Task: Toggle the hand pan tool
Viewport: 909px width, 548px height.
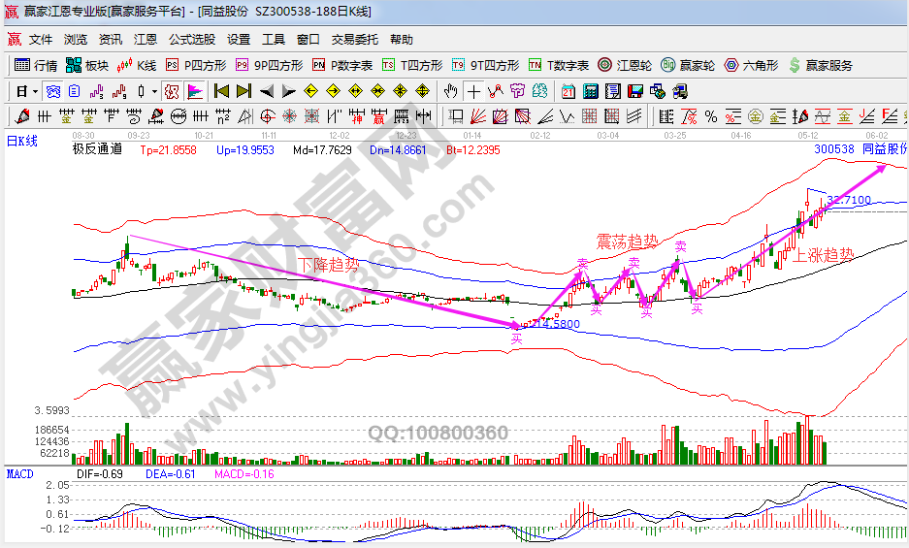Action: [450, 91]
